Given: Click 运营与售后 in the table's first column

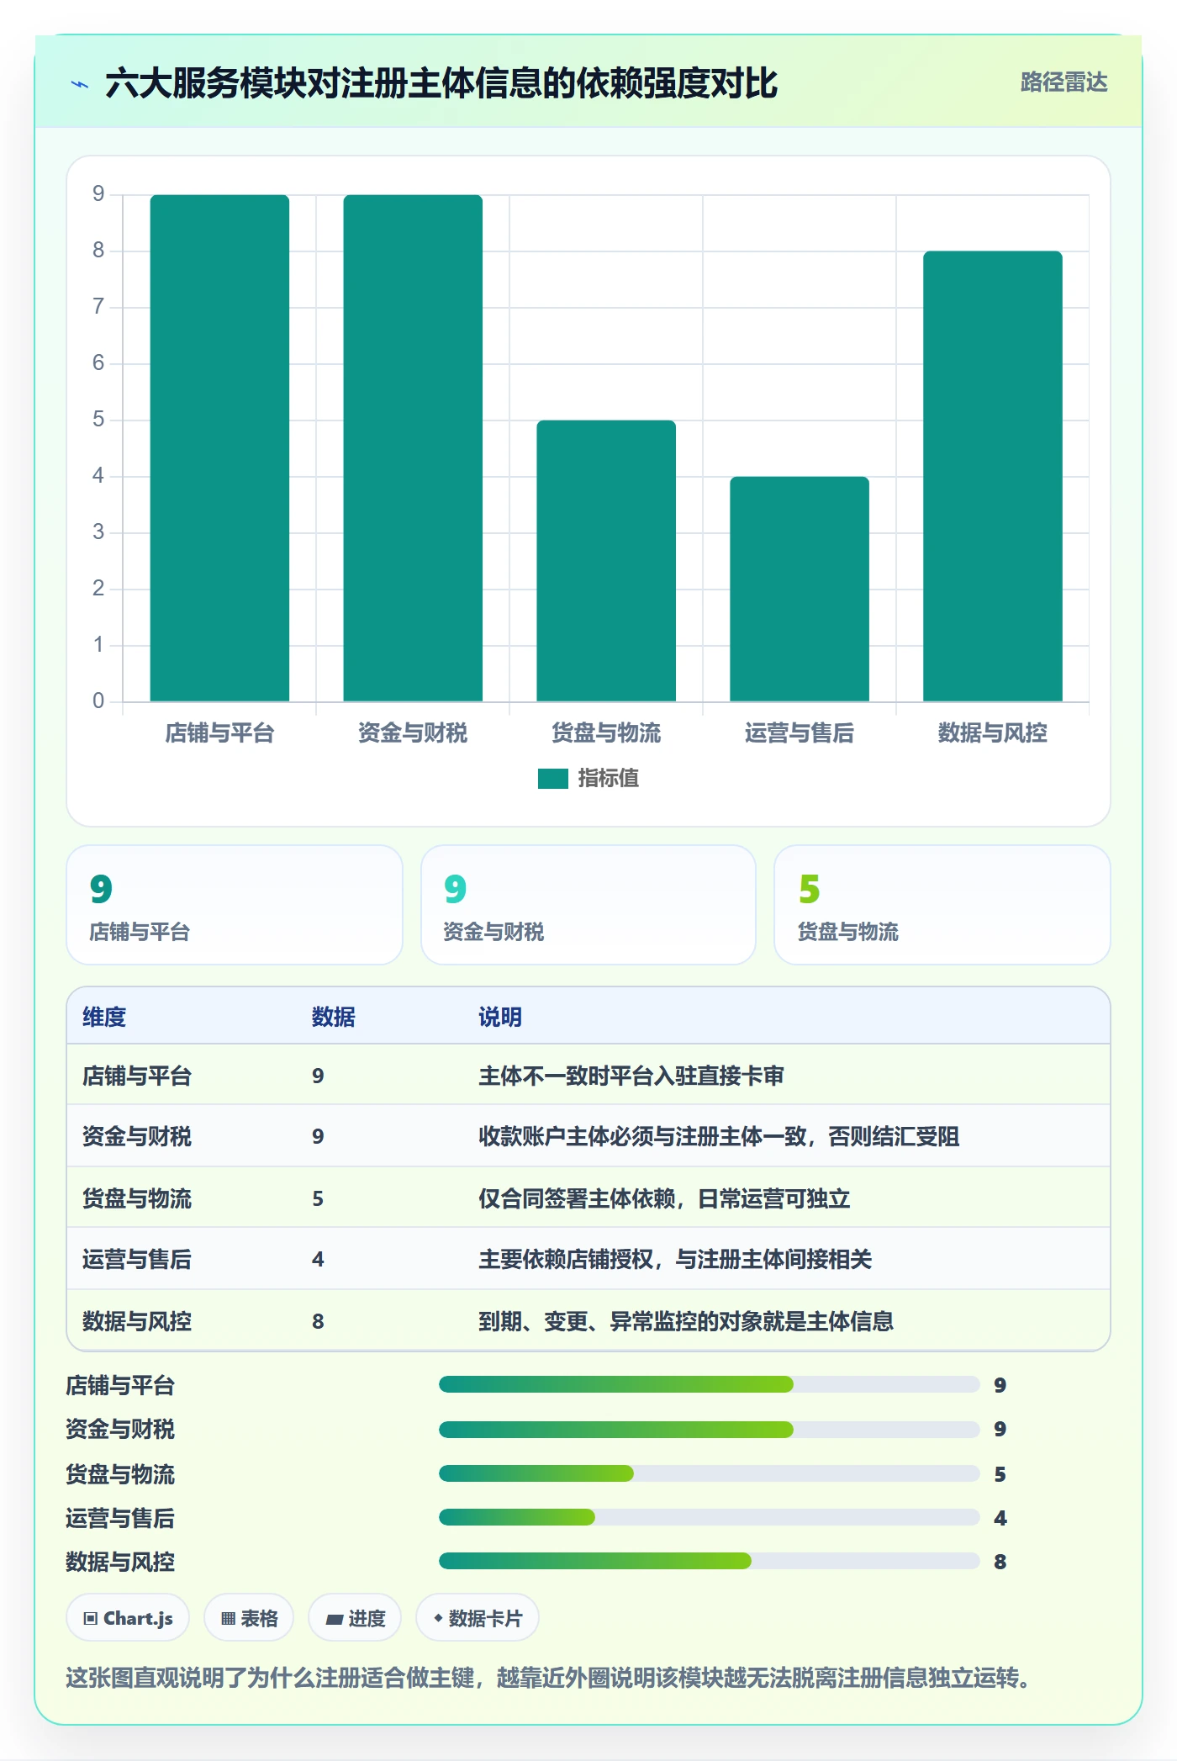Looking at the screenshot, I should tap(137, 1259).
